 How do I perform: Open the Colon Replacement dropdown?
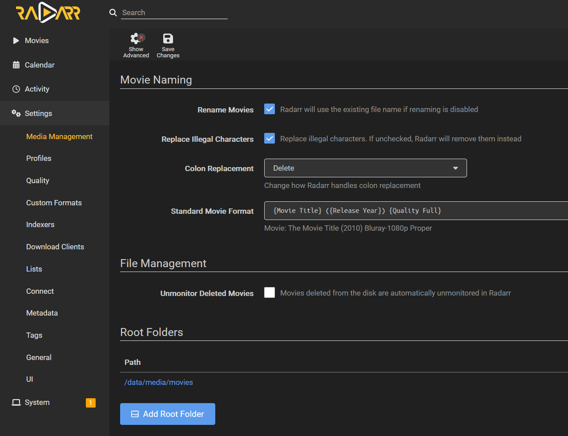point(365,168)
